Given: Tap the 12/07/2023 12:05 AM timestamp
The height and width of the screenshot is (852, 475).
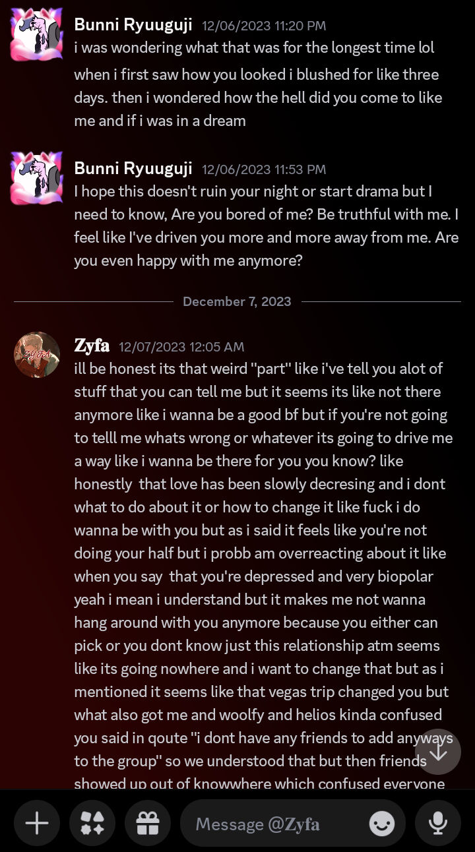Looking at the screenshot, I should tap(181, 347).
